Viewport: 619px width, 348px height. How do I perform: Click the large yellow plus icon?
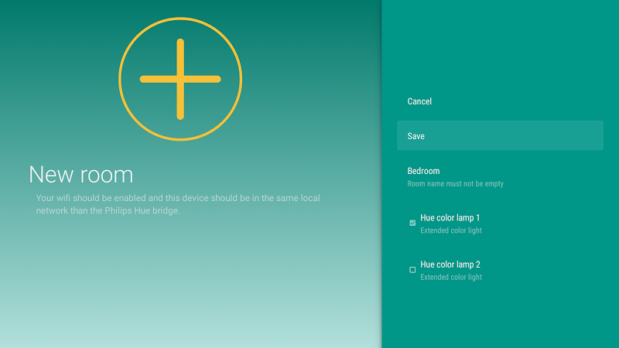[x=180, y=79]
